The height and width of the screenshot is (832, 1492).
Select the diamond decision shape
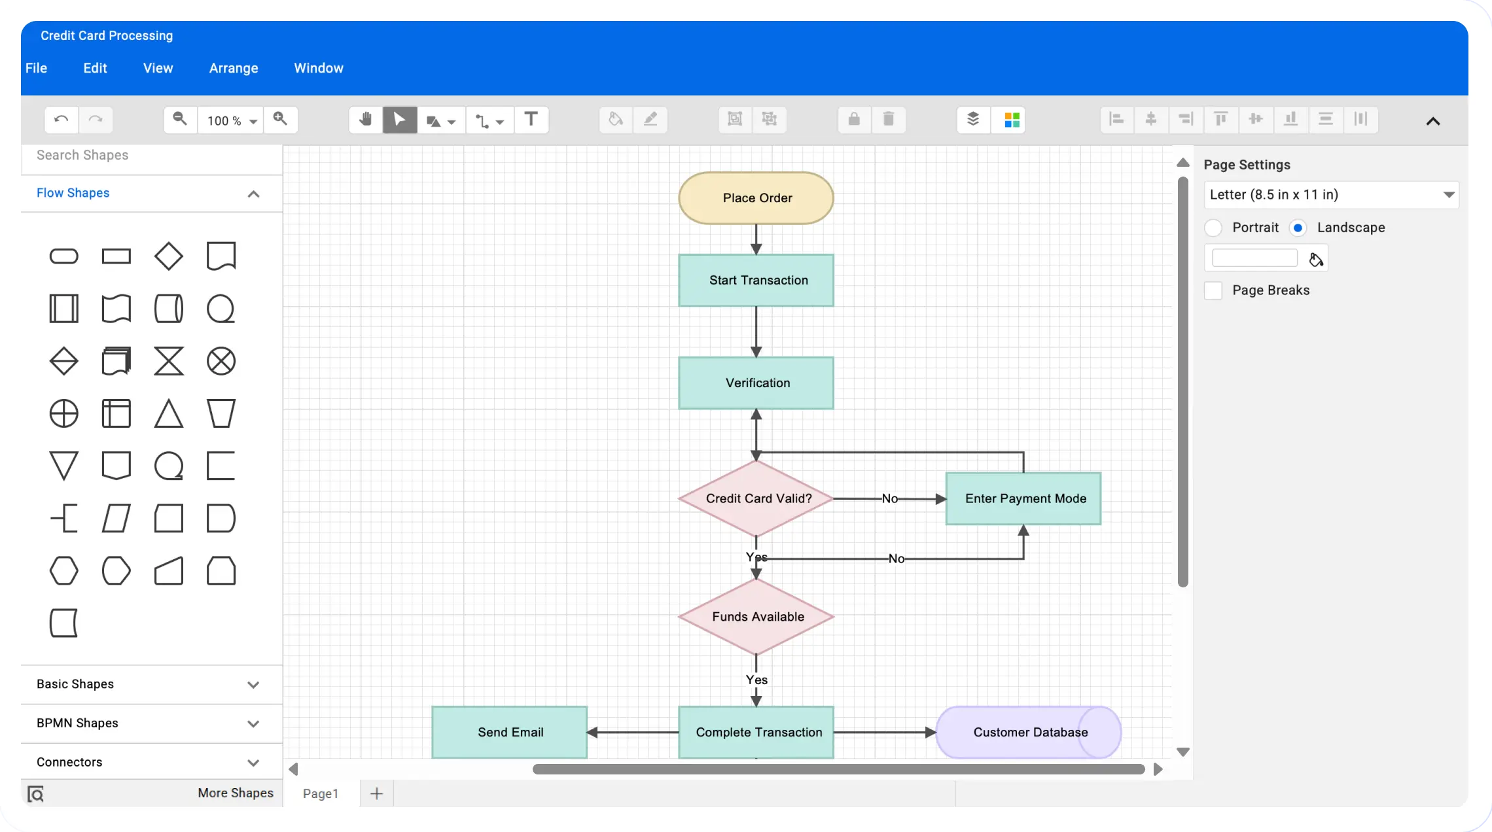168,256
